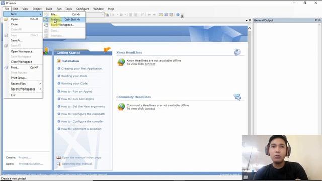Screen dimensions: 322x181
Task: Close the Start Page document pane
Action: 250,20
